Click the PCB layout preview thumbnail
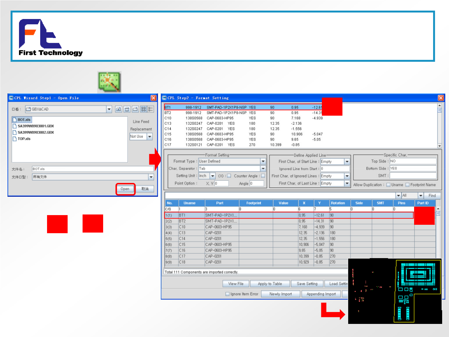The width and height of the screenshot is (449, 337). point(395,291)
